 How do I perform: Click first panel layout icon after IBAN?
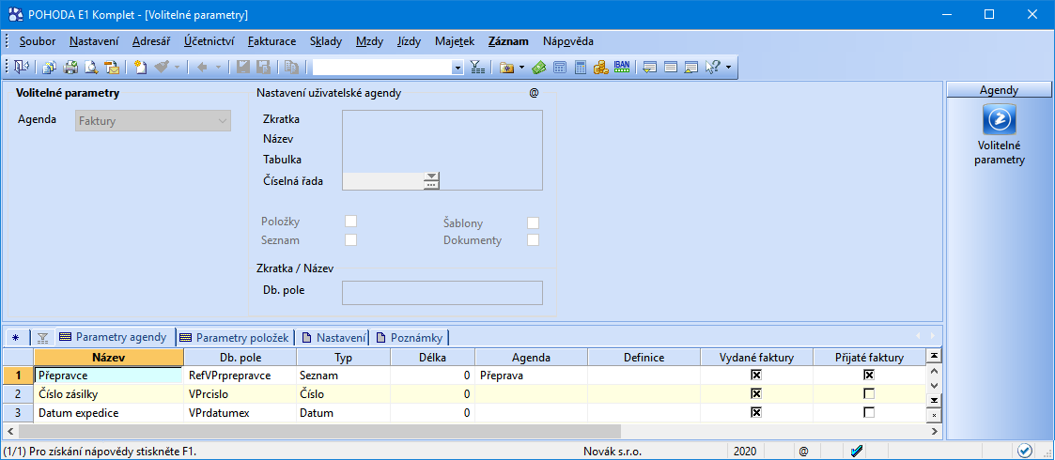tap(650, 67)
